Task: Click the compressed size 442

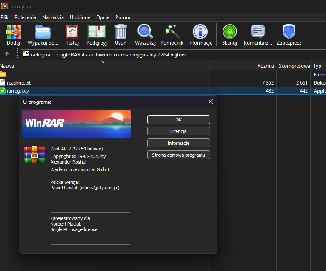Action: coord(304,90)
